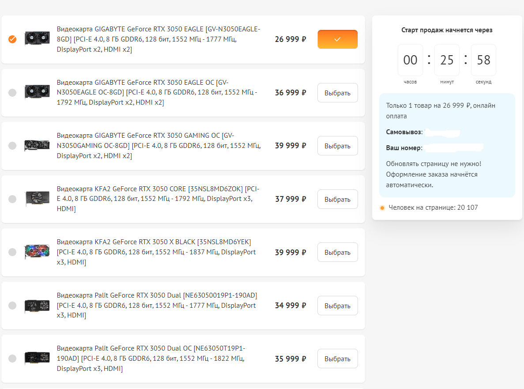Click Выбрать for Palit Dual OC 35 999 ₽
Screen dimensions: 524x389
coord(338,359)
